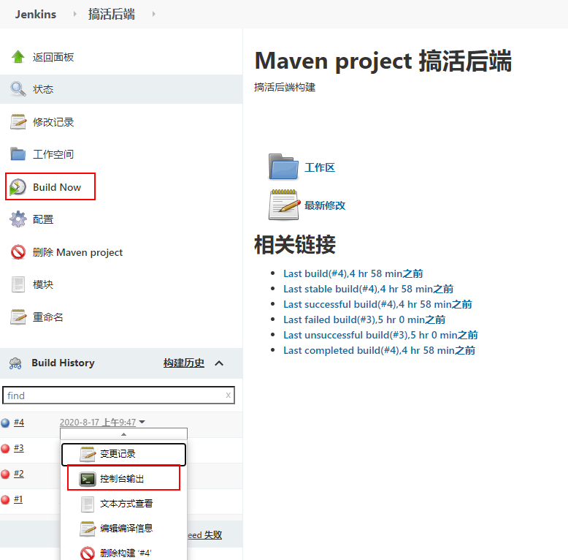Click the gear icon beside 配置
This screenshot has height=560, width=568.
click(x=18, y=219)
